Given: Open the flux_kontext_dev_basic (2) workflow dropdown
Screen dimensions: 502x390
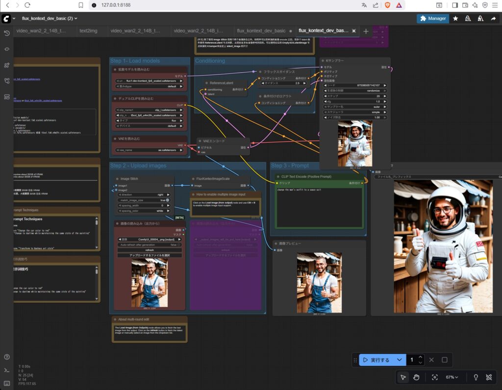Looking at the screenshot, I should click(49, 19).
